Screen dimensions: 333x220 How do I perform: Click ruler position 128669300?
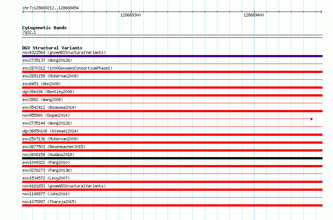[x=131, y=15]
